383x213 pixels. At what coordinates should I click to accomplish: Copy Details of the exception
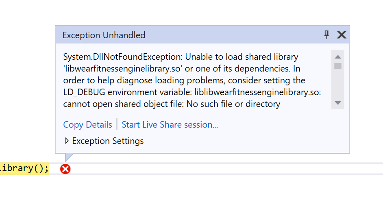87,125
